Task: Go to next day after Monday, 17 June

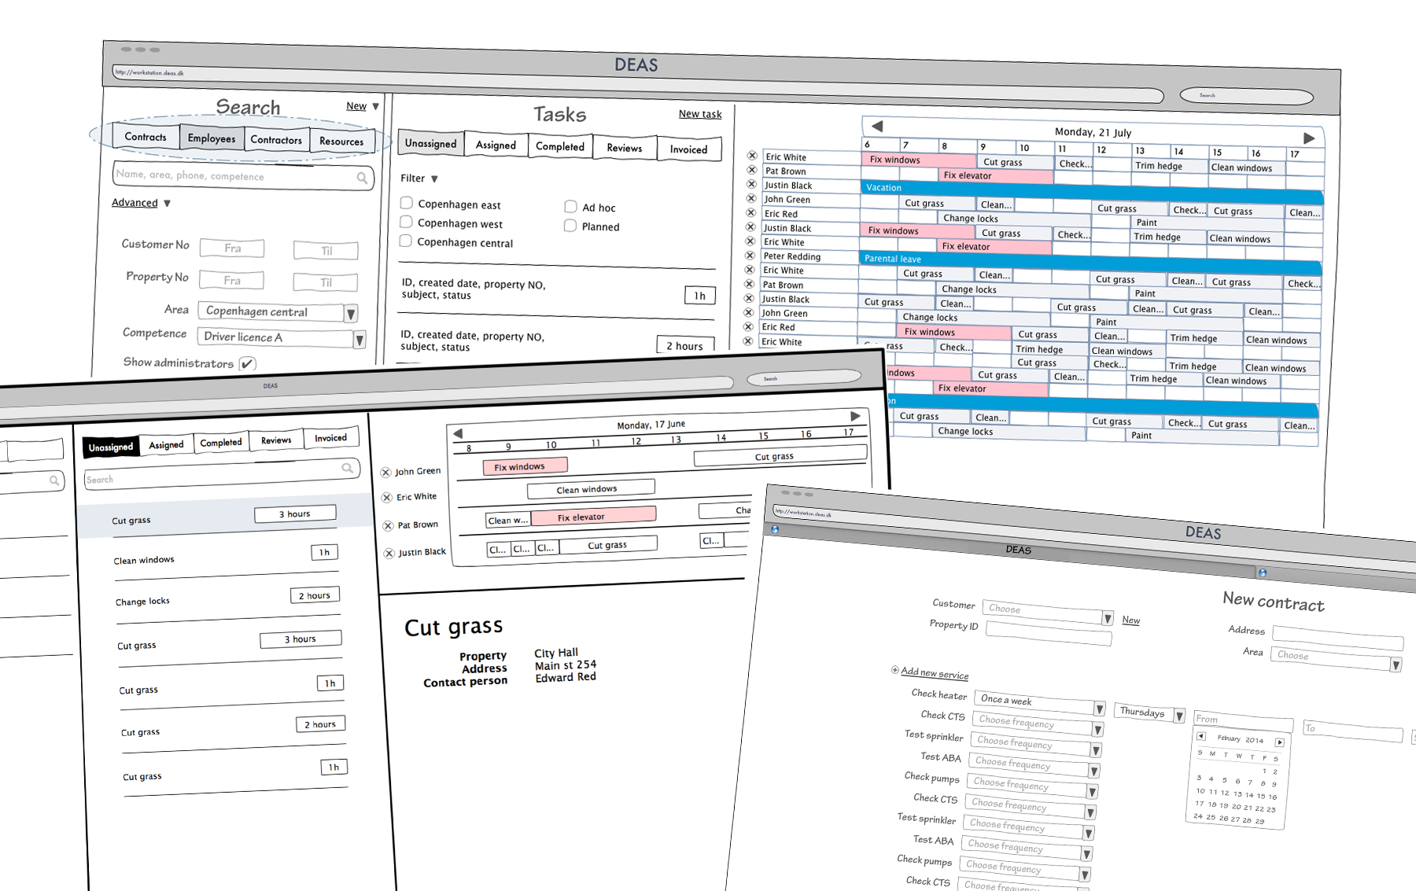Action: pos(855,416)
